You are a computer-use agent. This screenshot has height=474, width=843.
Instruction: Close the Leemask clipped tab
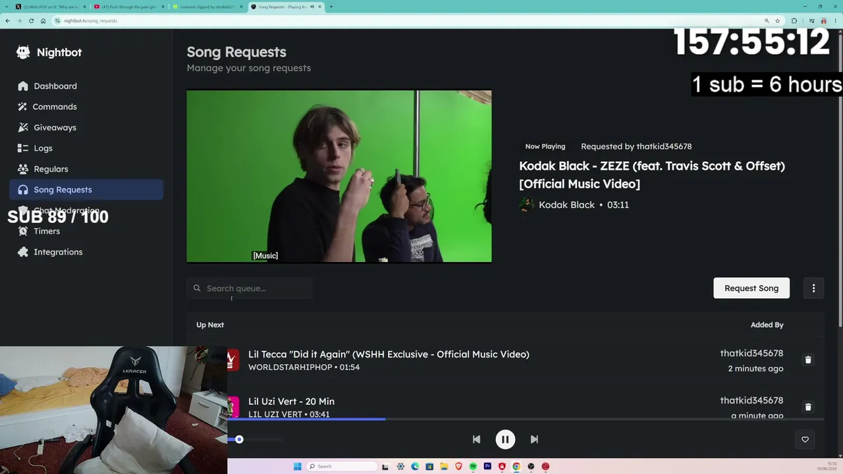pos(241,7)
